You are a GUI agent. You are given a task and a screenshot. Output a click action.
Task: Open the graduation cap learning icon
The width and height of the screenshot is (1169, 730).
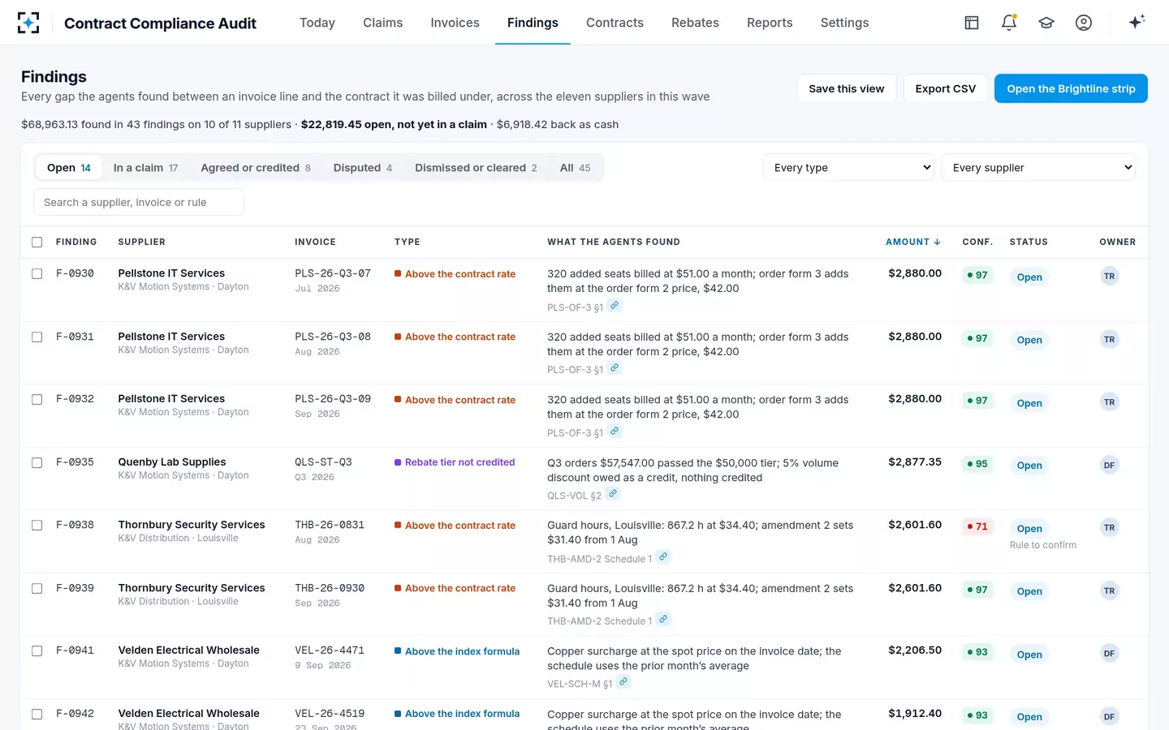1046,23
